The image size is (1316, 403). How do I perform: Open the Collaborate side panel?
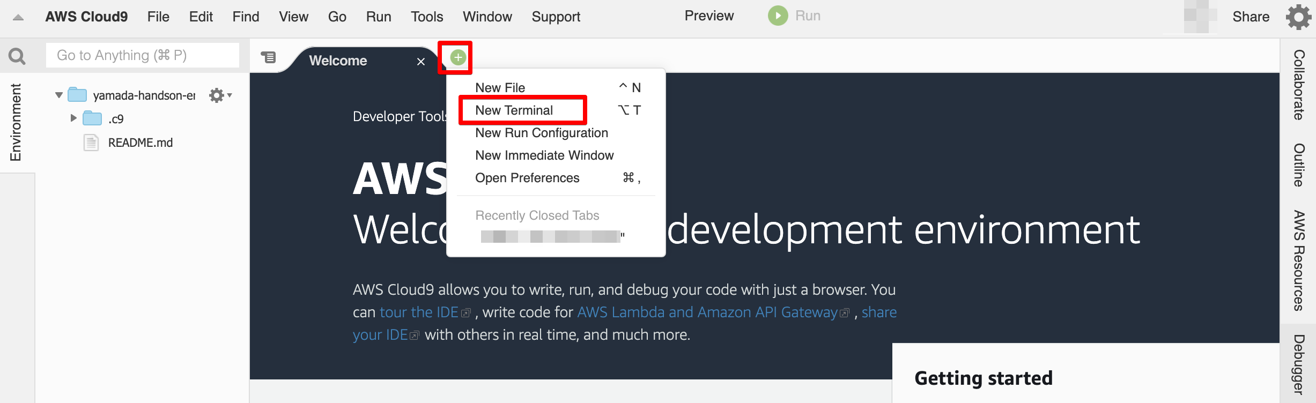[x=1298, y=85]
